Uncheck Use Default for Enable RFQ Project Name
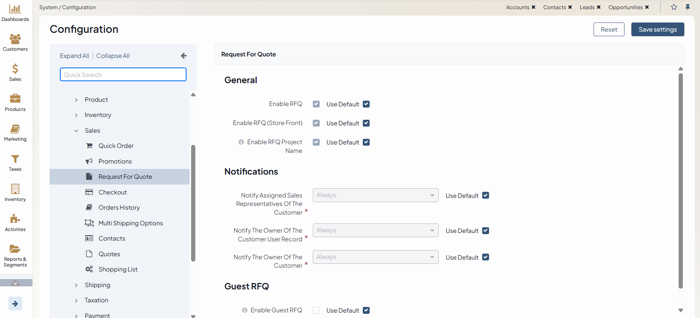The width and height of the screenshot is (700, 318). click(x=366, y=142)
